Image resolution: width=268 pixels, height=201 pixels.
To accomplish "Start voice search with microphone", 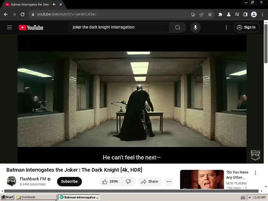I will coord(195,27).
